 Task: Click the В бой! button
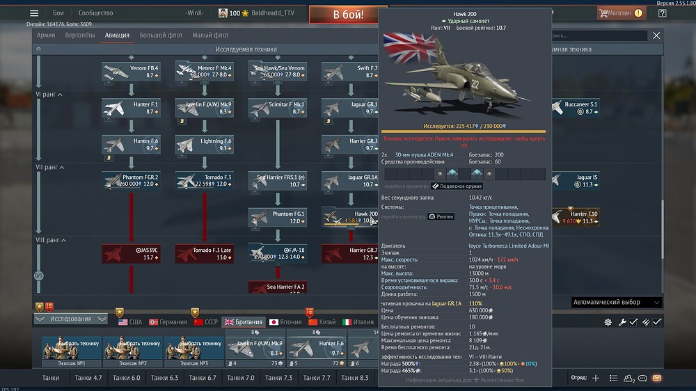(348, 14)
